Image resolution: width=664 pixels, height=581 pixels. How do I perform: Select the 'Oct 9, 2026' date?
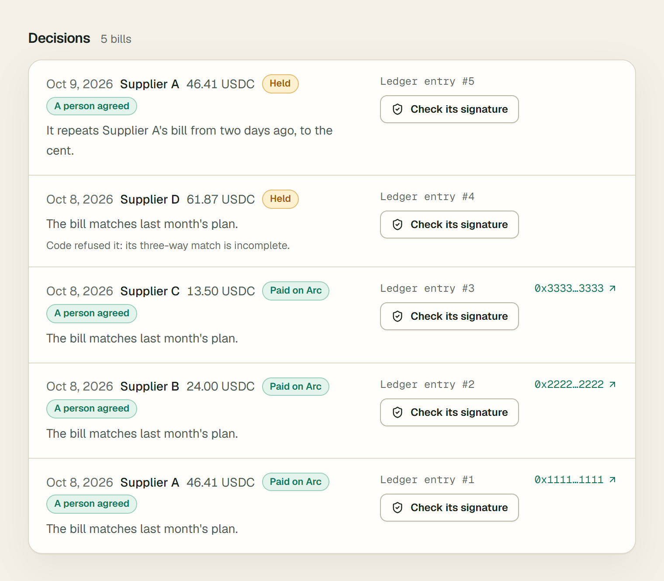pos(80,84)
